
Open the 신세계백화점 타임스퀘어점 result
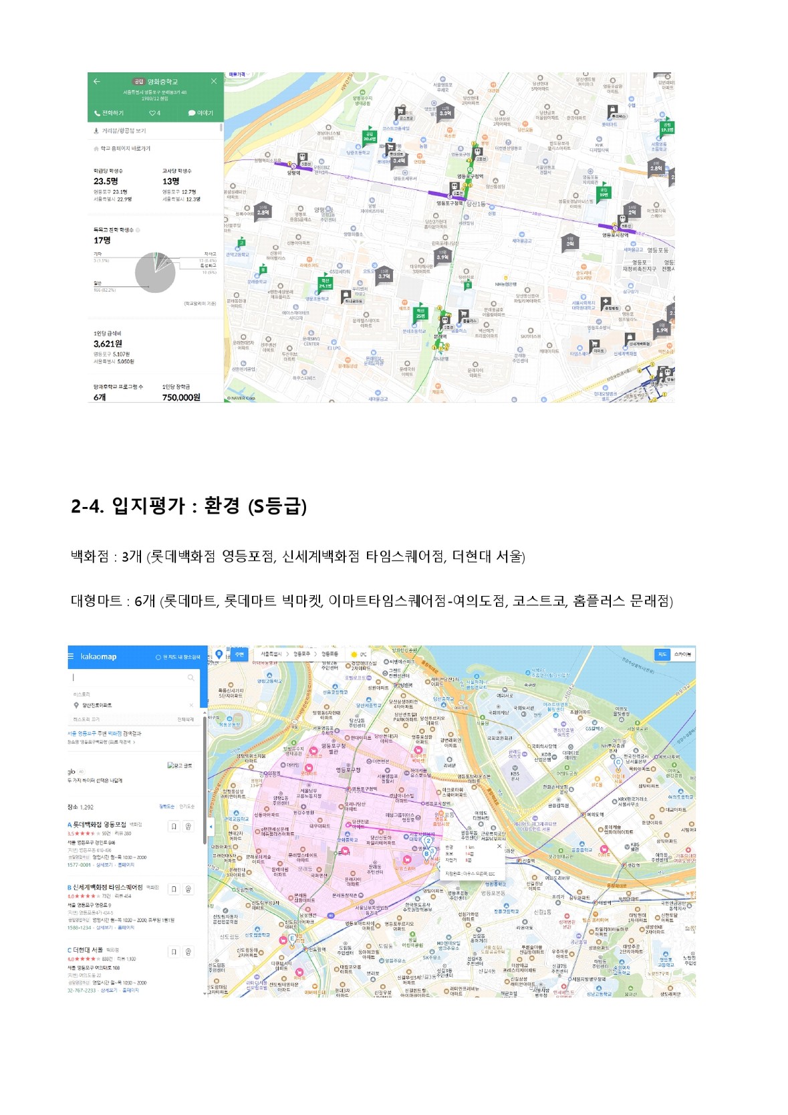pyautogui.click(x=108, y=888)
